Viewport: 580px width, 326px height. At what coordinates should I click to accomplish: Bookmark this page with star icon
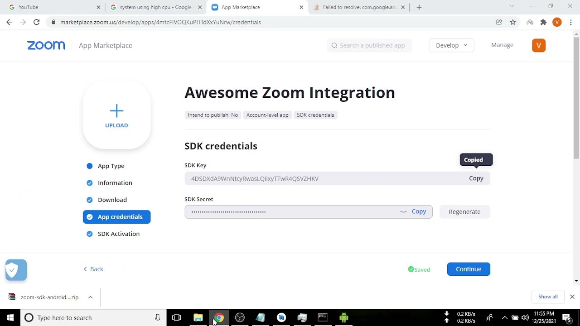point(513,22)
